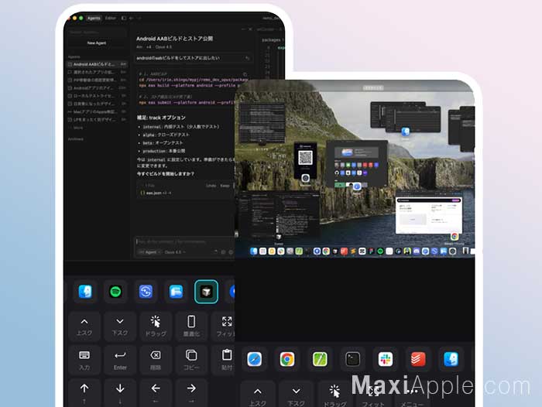This screenshot has width=542, height=407.
Task: Open Slack in right phone app row
Action: coord(386,359)
